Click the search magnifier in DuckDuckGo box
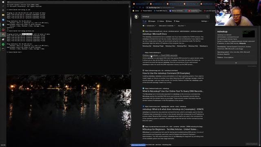The width and height of the screenshot is (261, 147). tap(207, 17)
